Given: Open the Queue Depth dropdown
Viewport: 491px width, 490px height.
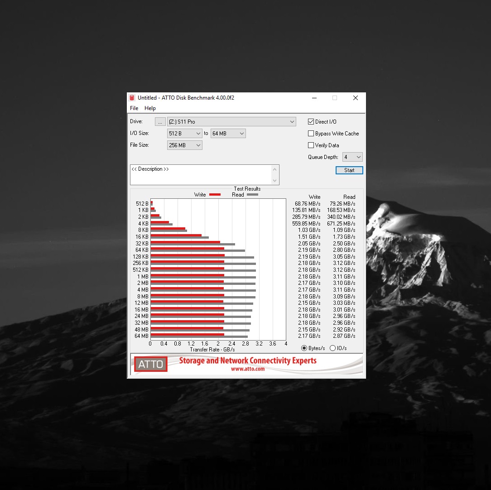Looking at the screenshot, I should [352, 157].
